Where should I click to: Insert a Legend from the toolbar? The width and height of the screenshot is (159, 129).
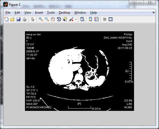pos(96,19)
